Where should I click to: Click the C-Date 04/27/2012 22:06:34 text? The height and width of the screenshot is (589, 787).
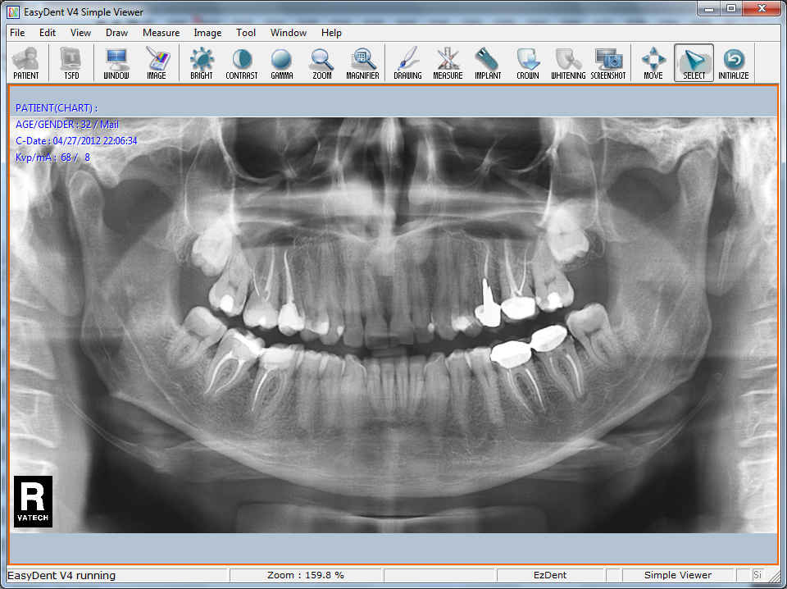point(76,141)
